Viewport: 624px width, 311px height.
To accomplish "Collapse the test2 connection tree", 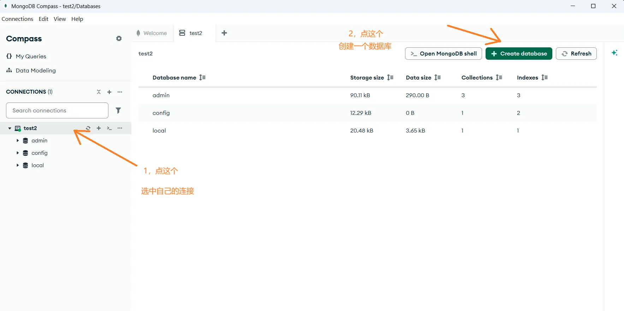I will click(x=10, y=128).
